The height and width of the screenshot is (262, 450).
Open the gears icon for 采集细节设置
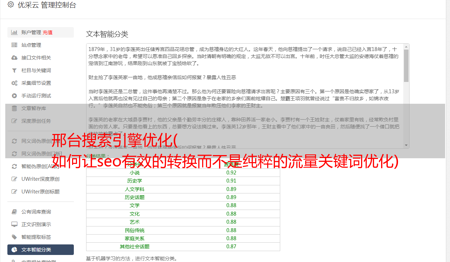click(x=14, y=83)
